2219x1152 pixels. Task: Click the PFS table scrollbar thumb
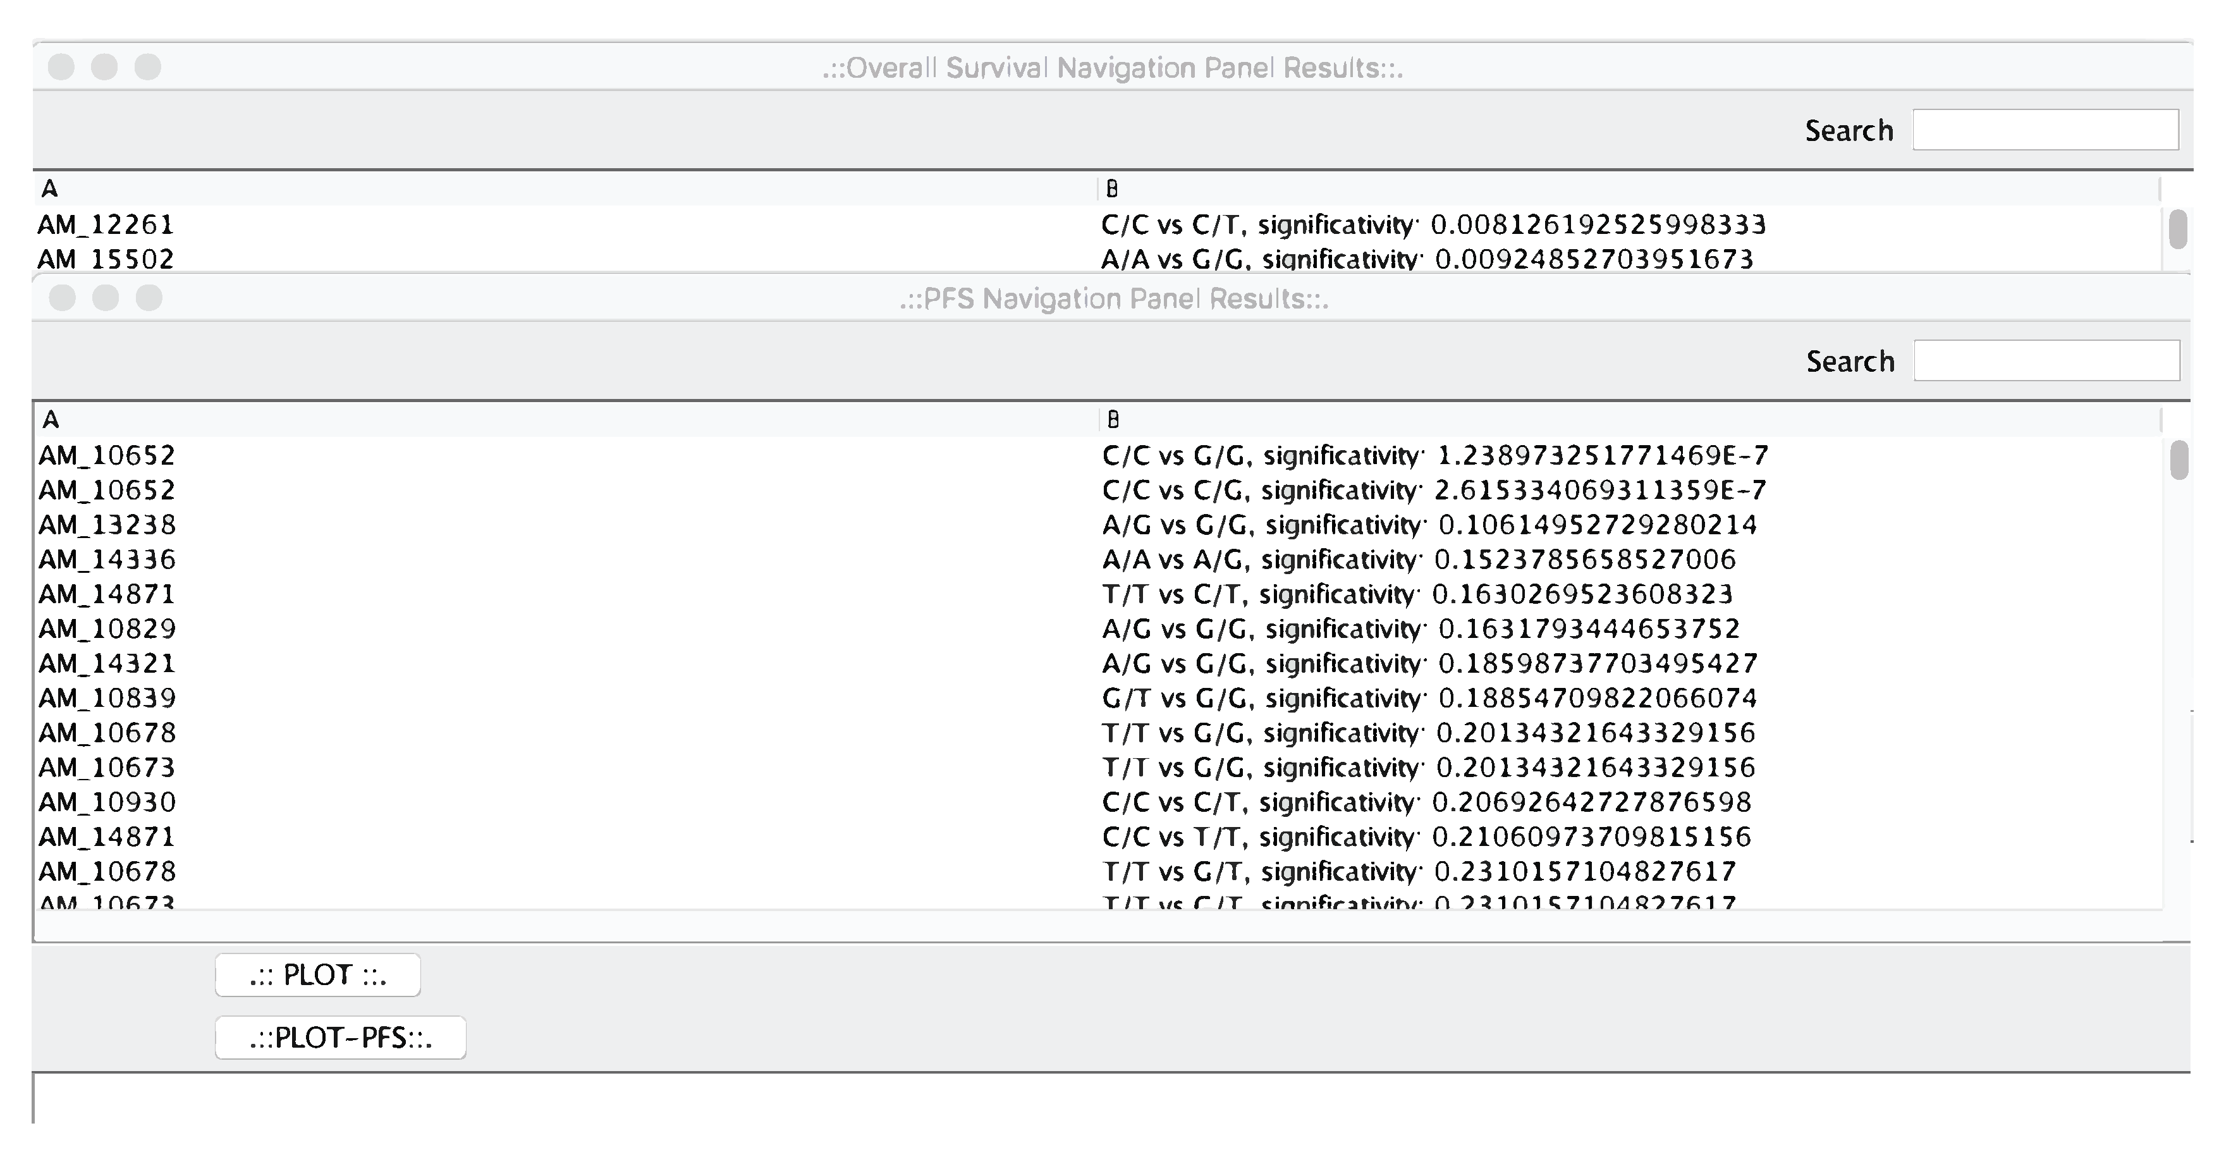(x=2179, y=460)
